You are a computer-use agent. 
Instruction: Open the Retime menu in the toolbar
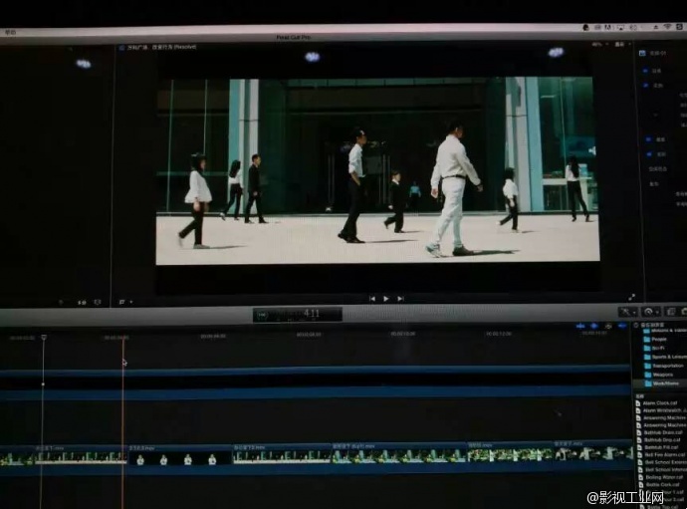[652, 312]
